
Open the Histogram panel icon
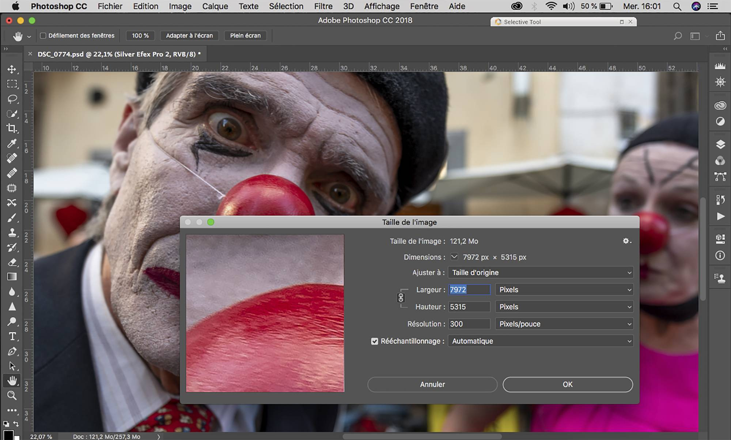[x=720, y=66]
